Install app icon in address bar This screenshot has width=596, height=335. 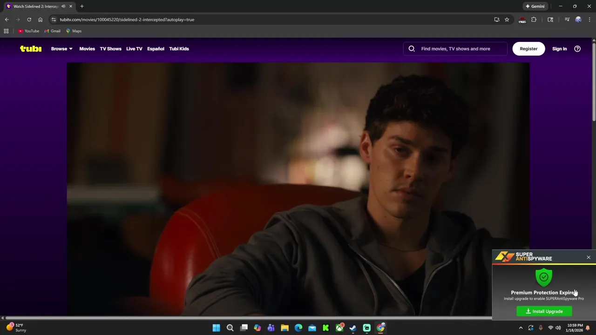tap(497, 20)
